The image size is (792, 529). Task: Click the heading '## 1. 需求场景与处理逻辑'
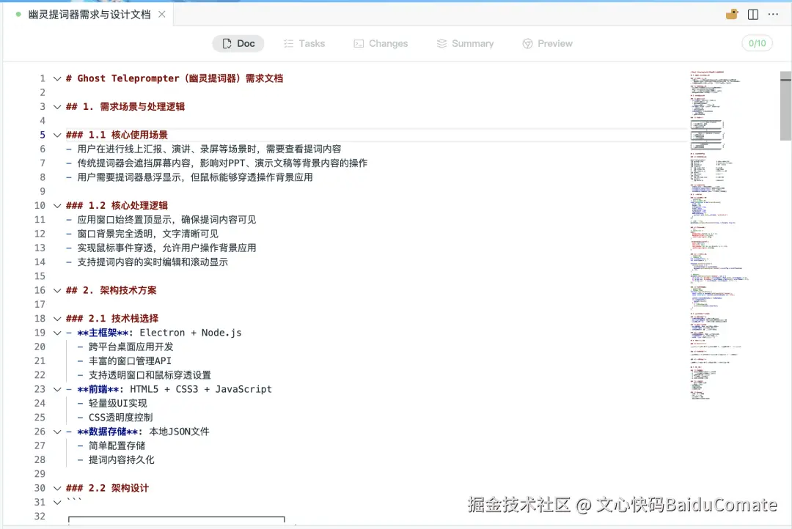pos(125,106)
